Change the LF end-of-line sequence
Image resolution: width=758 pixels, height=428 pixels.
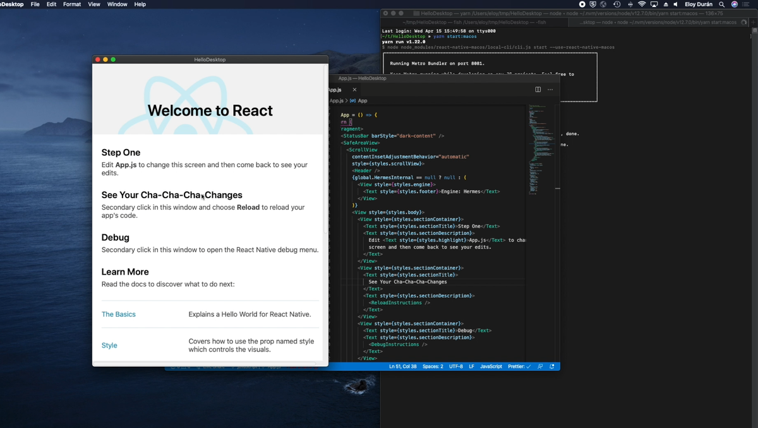pos(471,366)
